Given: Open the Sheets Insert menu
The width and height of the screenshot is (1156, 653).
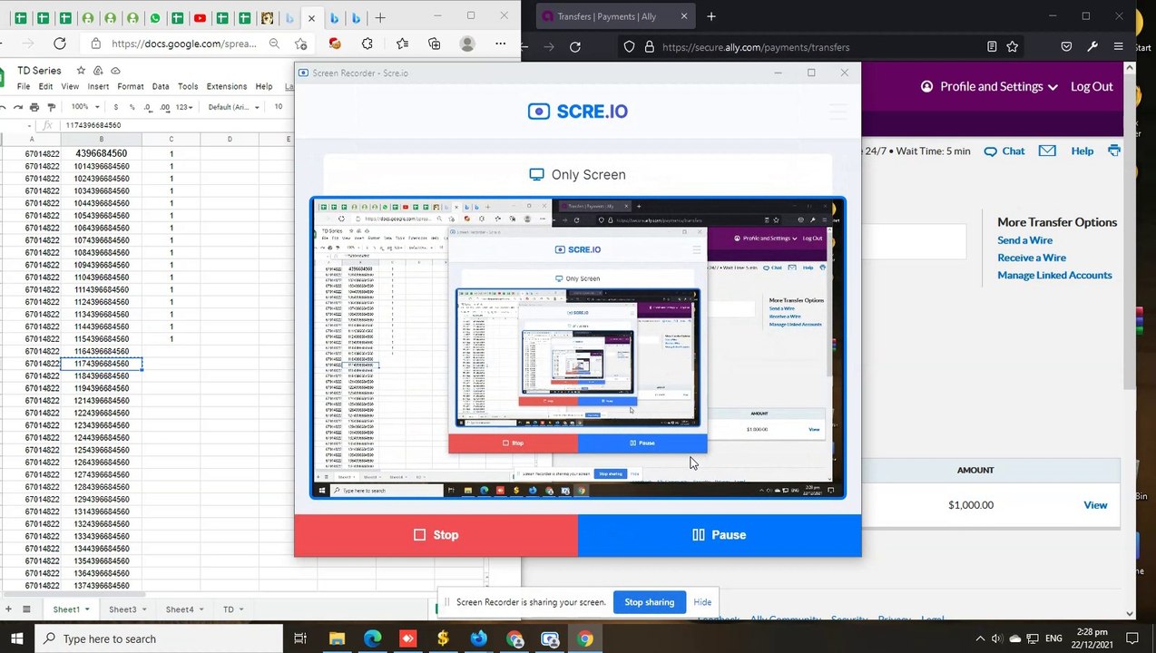Looking at the screenshot, I should pyautogui.click(x=98, y=86).
